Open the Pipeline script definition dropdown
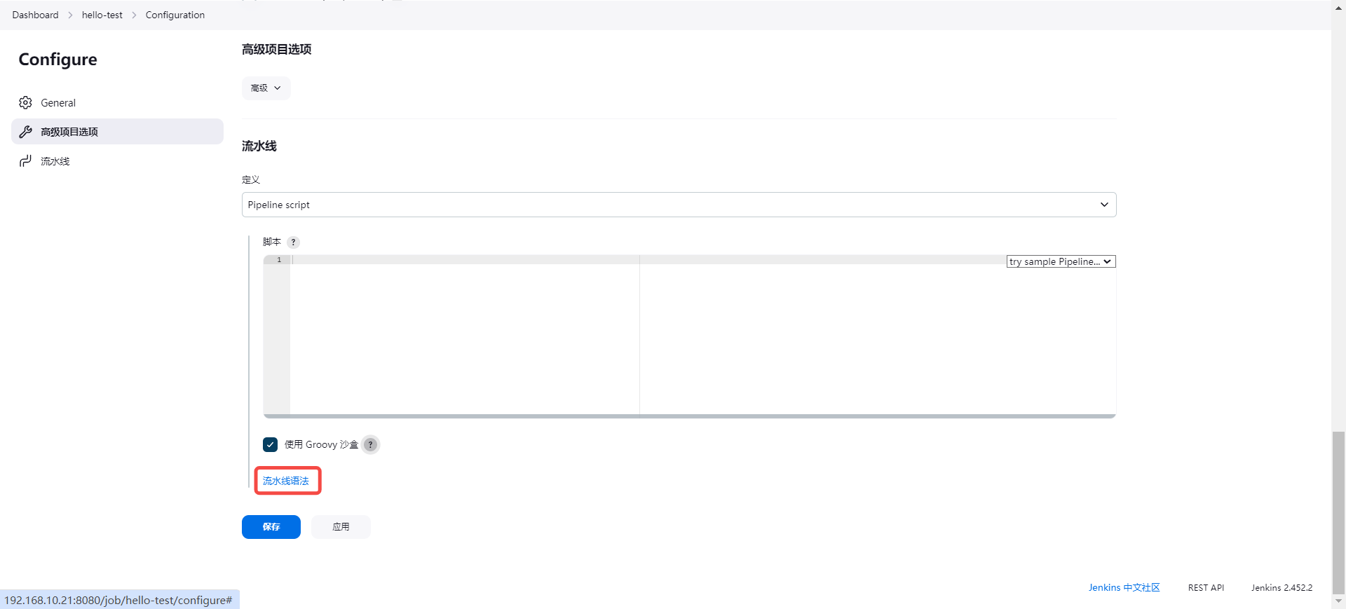Image resolution: width=1346 pixels, height=609 pixels. (x=679, y=205)
